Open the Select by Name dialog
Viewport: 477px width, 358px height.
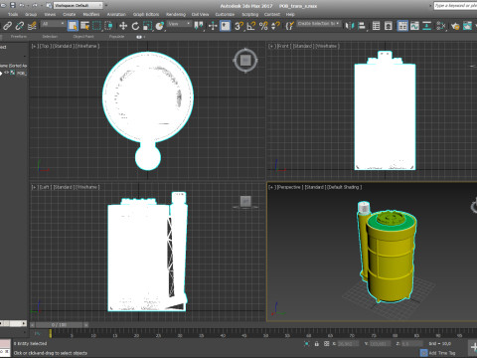click(x=84, y=26)
